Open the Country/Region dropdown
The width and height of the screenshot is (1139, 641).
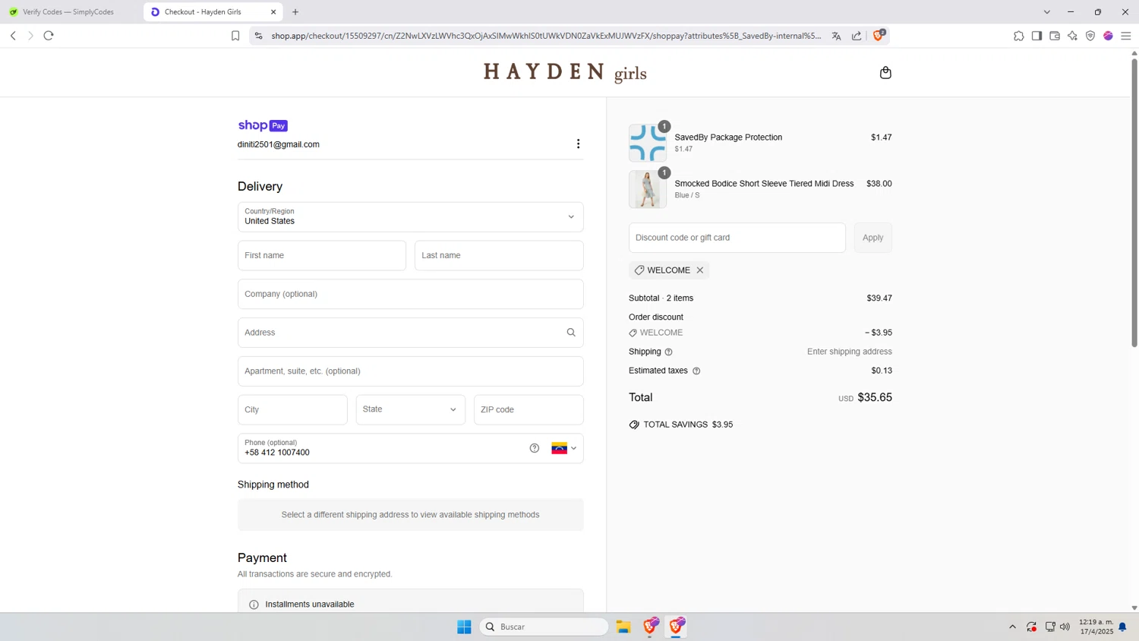(x=411, y=217)
